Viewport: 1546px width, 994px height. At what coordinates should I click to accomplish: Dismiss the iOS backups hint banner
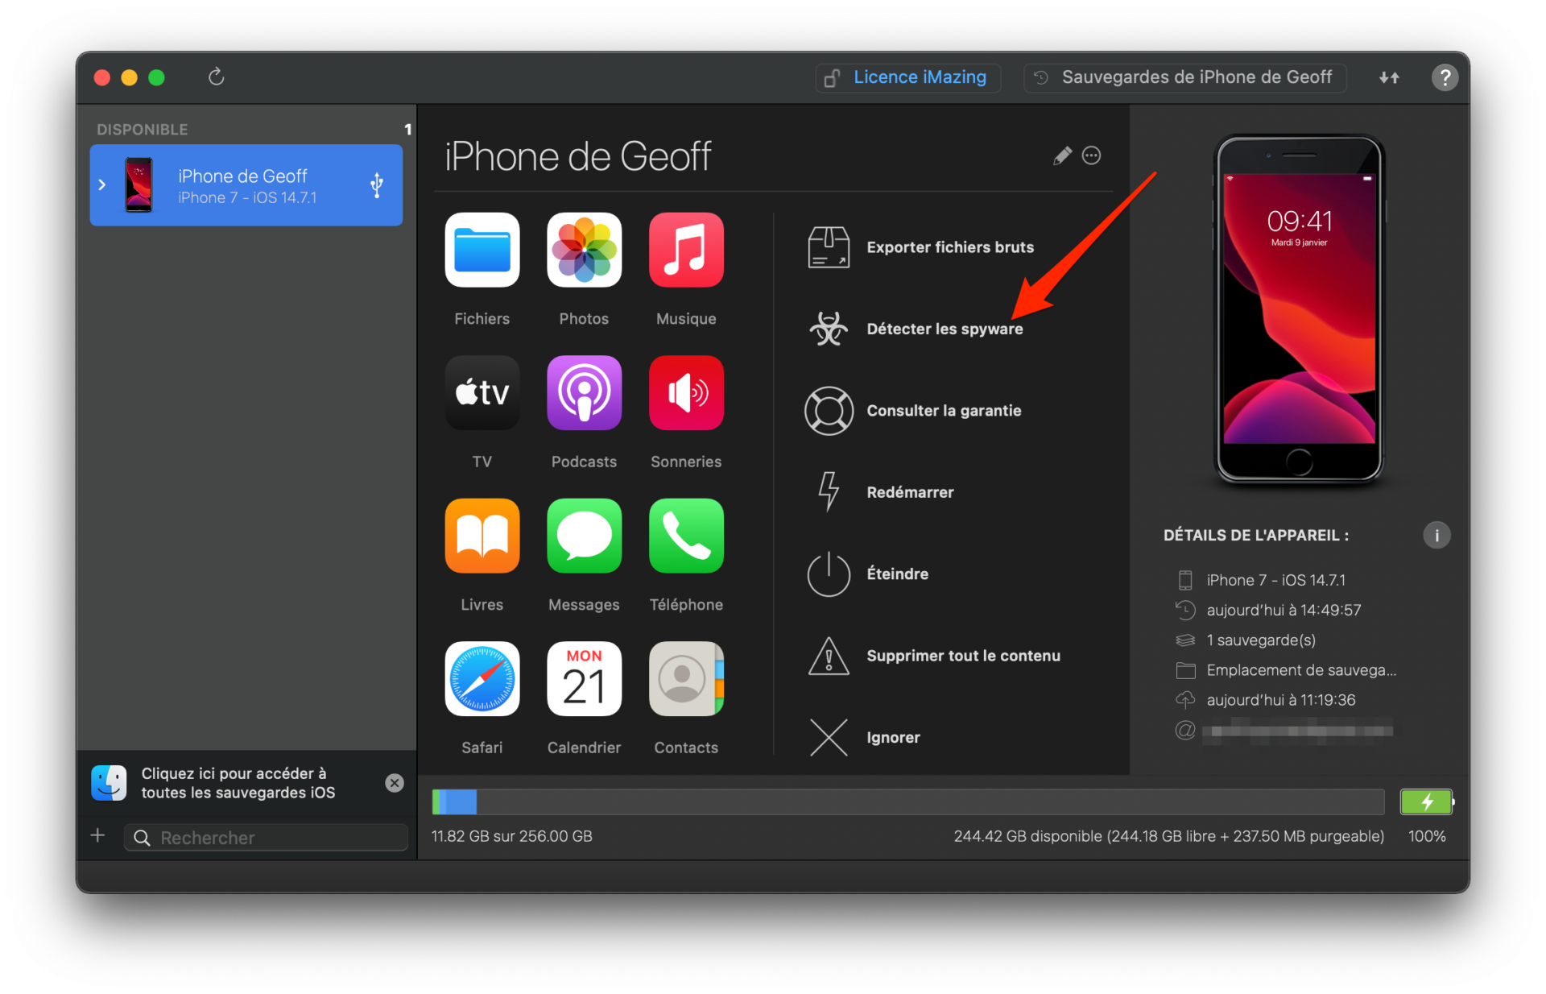(x=394, y=783)
